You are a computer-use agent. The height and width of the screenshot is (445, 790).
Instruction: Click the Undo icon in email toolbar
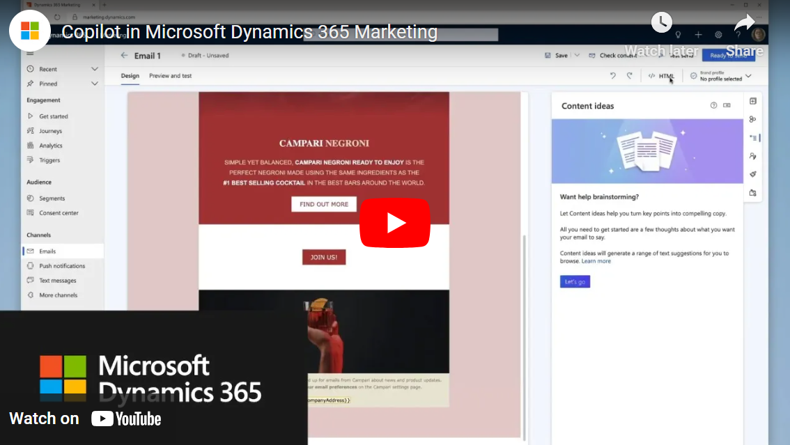[x=612, y=75]
